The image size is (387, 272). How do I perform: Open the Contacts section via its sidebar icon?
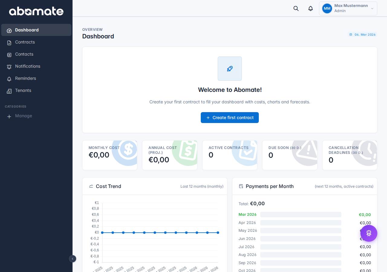[9, 54]
